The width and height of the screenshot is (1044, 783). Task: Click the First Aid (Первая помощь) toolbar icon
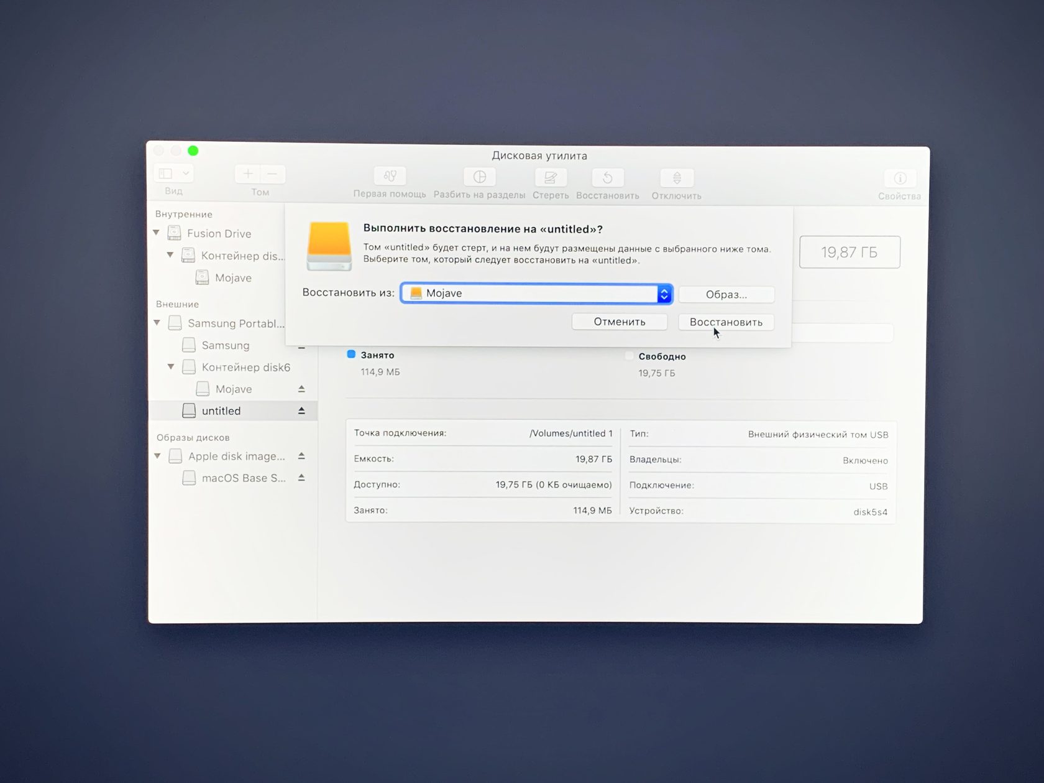390,177
